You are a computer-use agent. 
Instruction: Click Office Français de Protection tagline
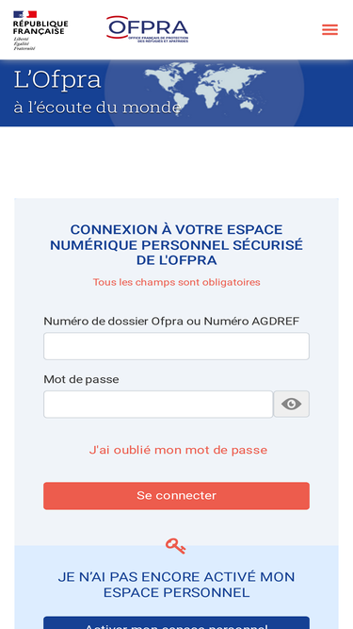[x=158, y=40]
